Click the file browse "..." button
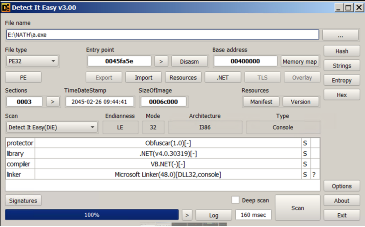This screenshot has width=365, height=227. [340, 35]
